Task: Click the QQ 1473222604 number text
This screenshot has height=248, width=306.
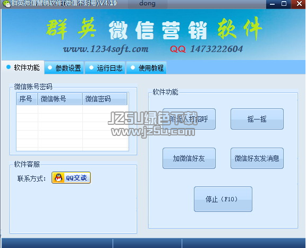Action: 206,49
